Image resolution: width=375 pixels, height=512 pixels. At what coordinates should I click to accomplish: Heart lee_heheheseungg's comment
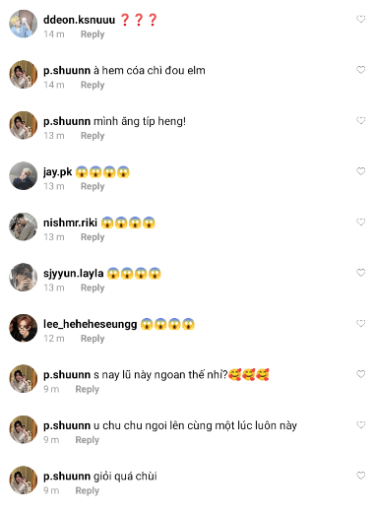360,323
